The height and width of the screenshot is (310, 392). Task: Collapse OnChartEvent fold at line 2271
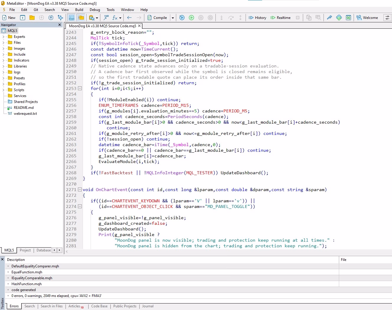pos(80,190)
